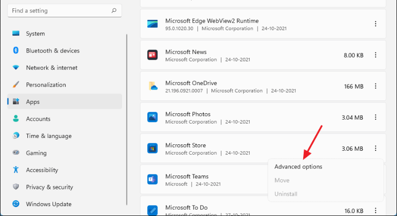Image resolution: width=397 pixels, height=216 pixels.
Task: Click the Microsoft Edge WebView2 Runtime icon
Action: [152, 24]
